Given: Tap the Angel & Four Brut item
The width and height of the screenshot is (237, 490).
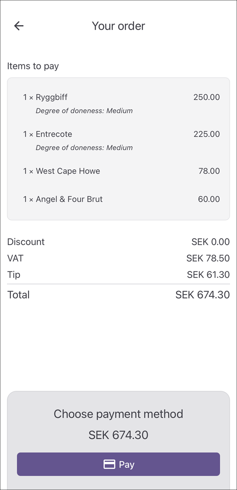Looking at the screenshot, I should coord(69,199).
